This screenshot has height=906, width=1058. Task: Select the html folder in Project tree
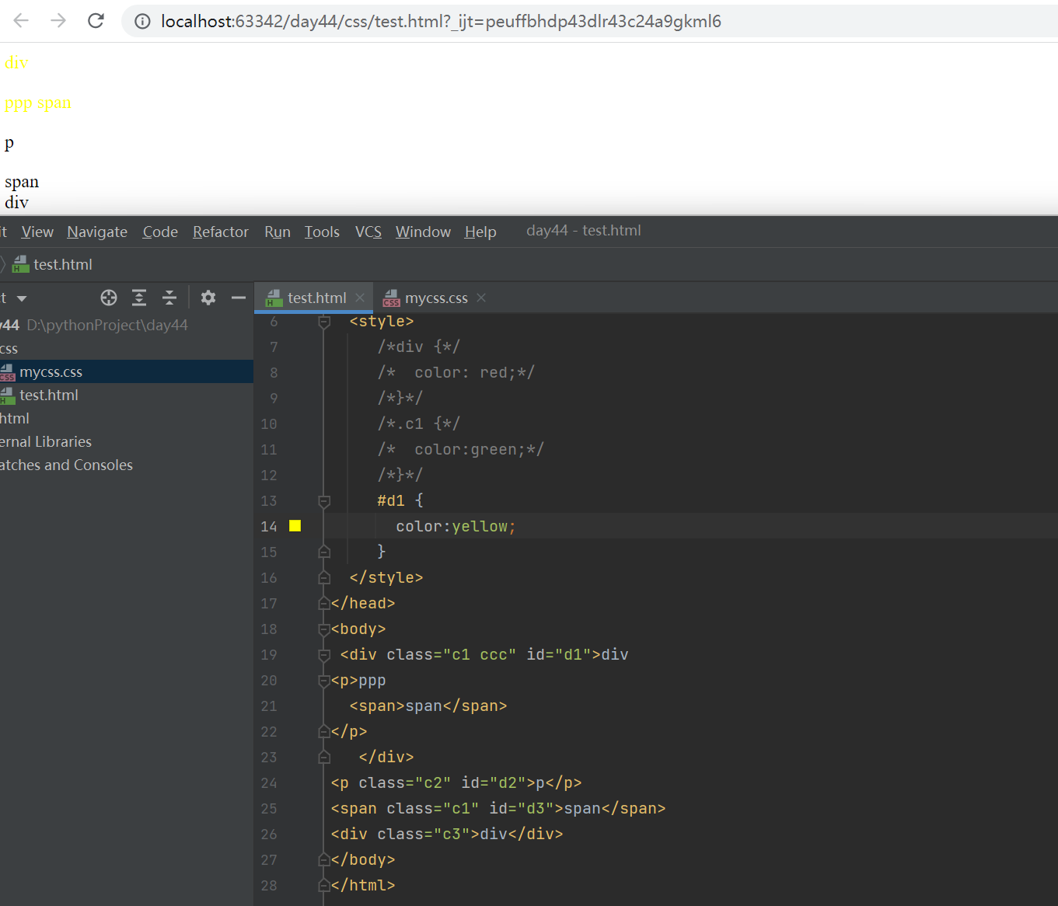(15, 418)
